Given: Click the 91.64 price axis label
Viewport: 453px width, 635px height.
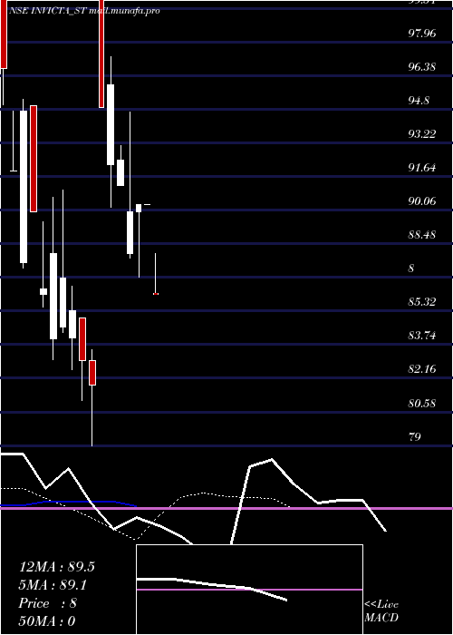Looking at the screenshot, I should click(x=422, y=167).
